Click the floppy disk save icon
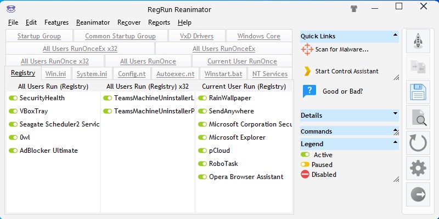 (418, 92)
